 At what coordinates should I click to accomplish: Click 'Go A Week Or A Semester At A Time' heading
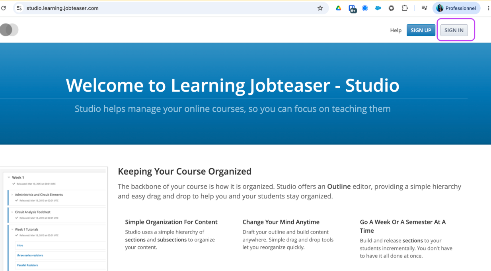tap(403, 226)
